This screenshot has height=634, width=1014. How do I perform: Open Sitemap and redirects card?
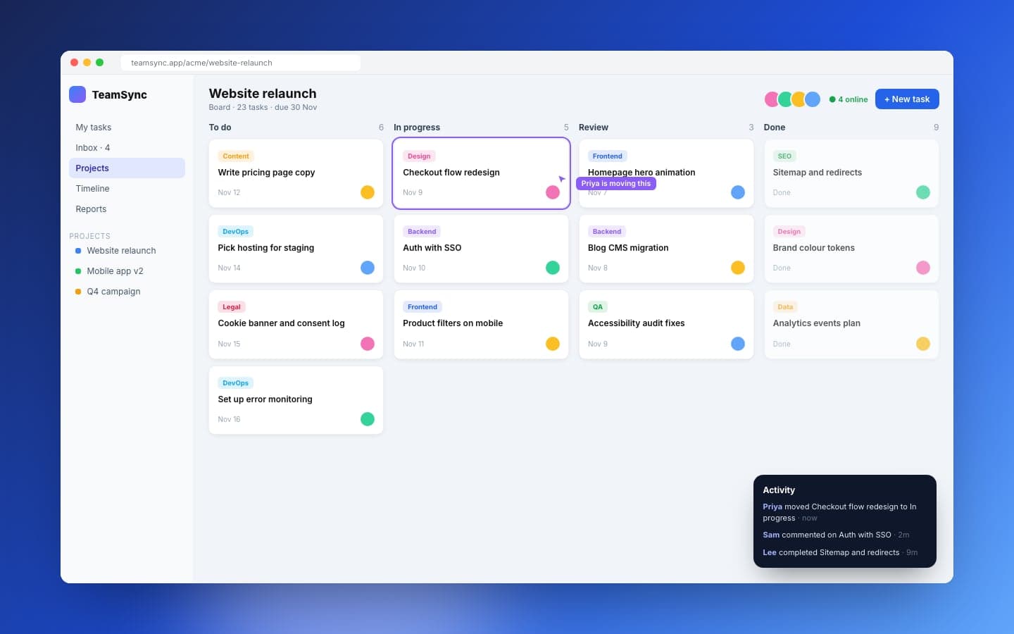point(851,173)
